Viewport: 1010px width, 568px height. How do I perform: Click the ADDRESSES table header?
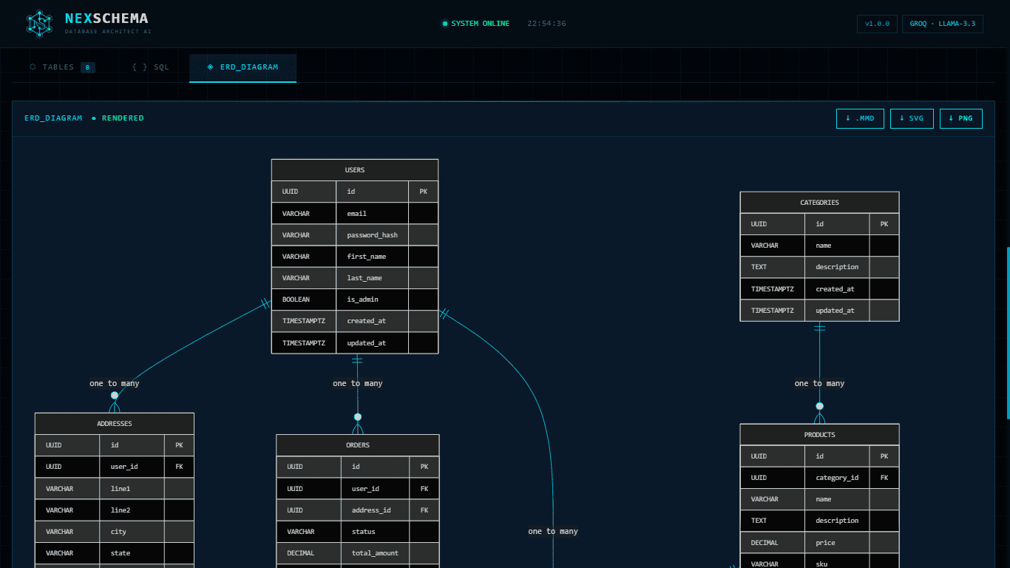115,424
